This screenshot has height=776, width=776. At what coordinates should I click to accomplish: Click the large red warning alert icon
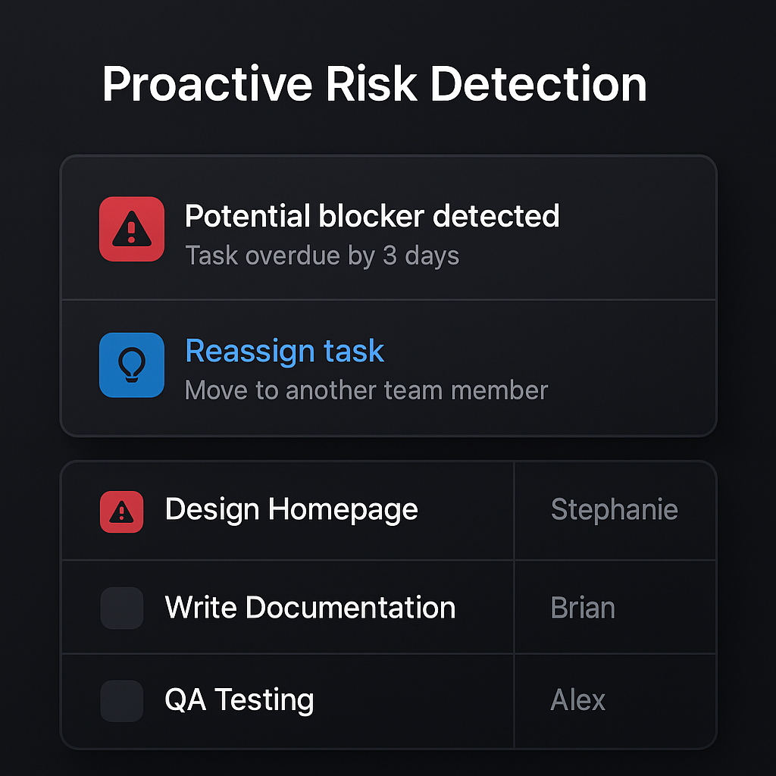[x=132, y=229]
